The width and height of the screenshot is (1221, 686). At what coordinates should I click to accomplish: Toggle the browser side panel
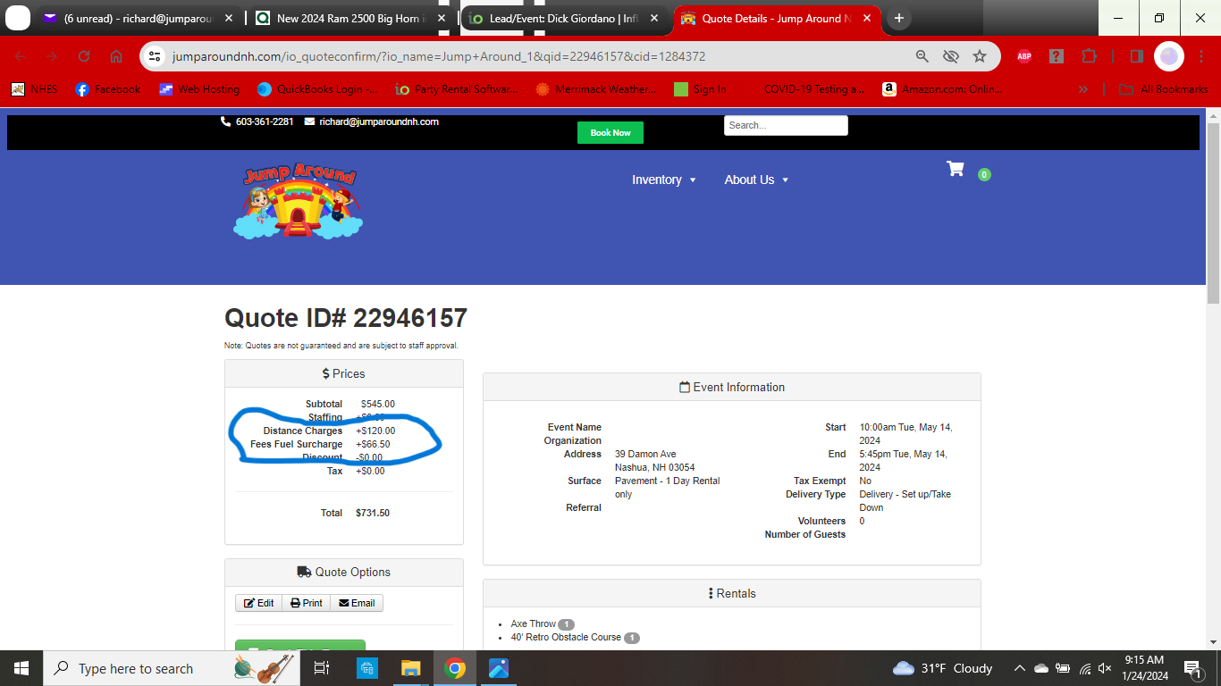(1136, 56)
